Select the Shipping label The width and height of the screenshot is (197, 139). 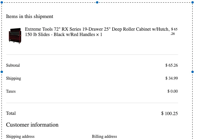pyautogui.click(x=13, y=79)
